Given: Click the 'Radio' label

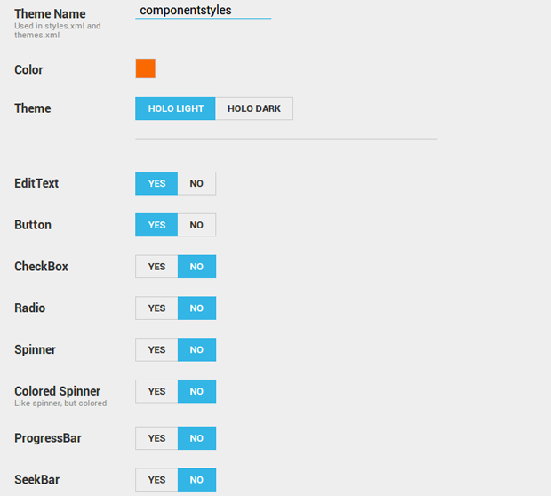Looking at the screenshot, I should (x=30, y=308).
